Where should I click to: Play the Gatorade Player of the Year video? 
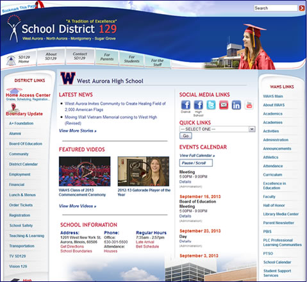tap(144, 171)
